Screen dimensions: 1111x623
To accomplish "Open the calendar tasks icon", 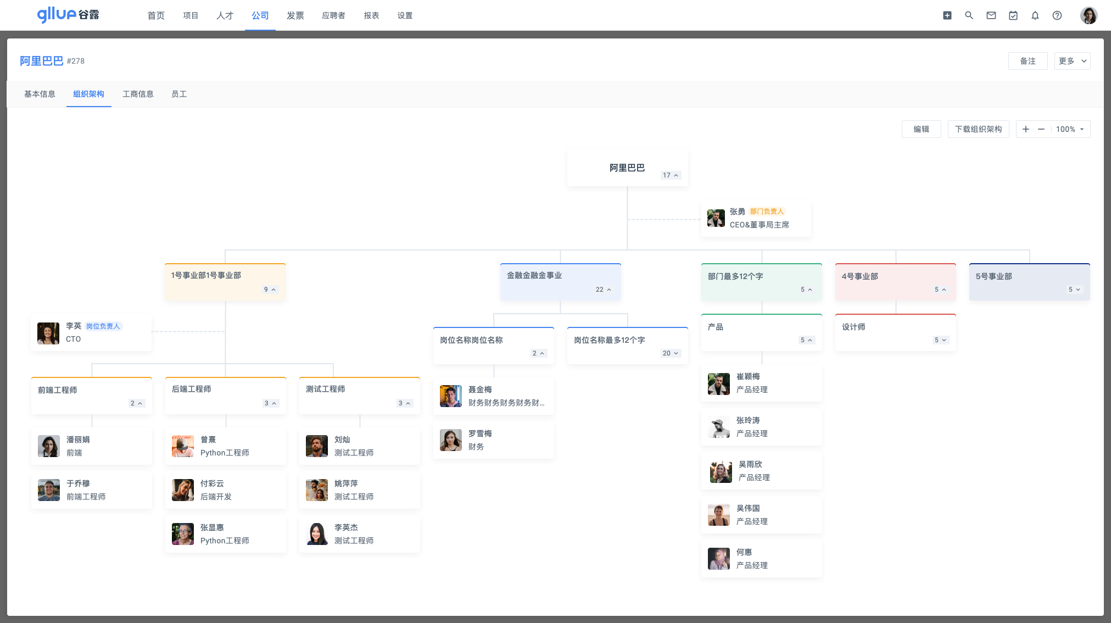I will (1013, 15).
